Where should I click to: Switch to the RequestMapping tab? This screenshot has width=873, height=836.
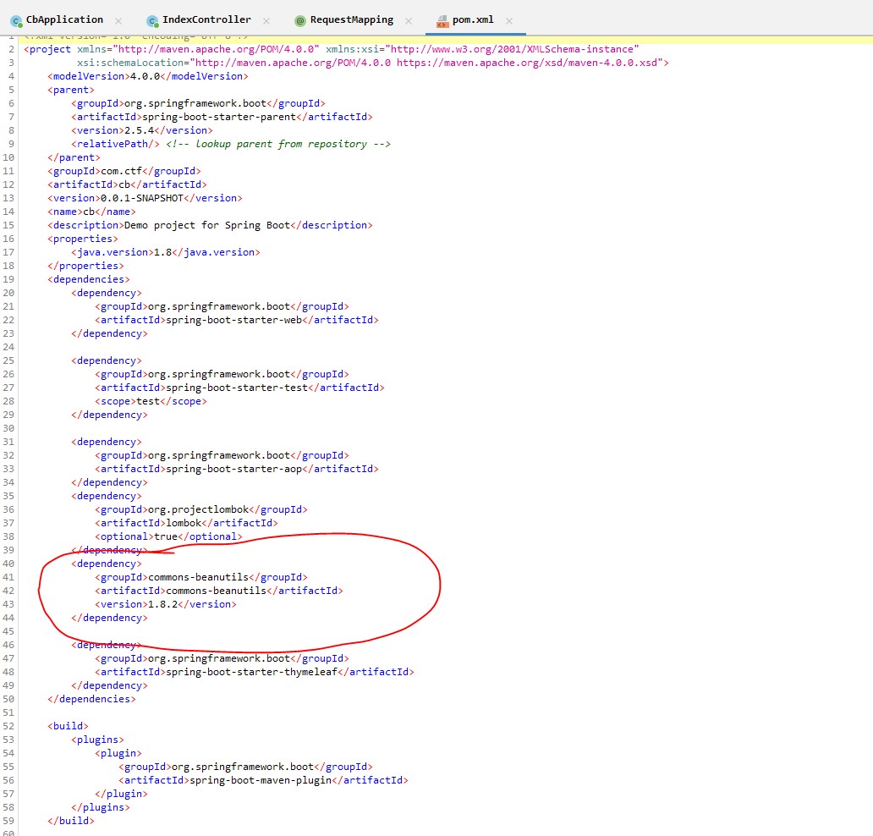(351, 20)
